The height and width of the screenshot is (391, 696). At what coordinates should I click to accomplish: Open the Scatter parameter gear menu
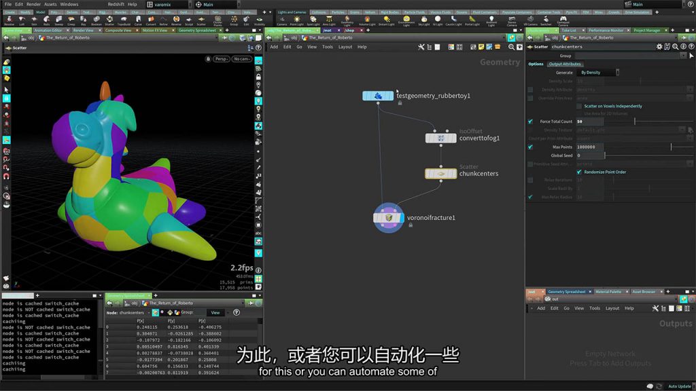(659, 47)
